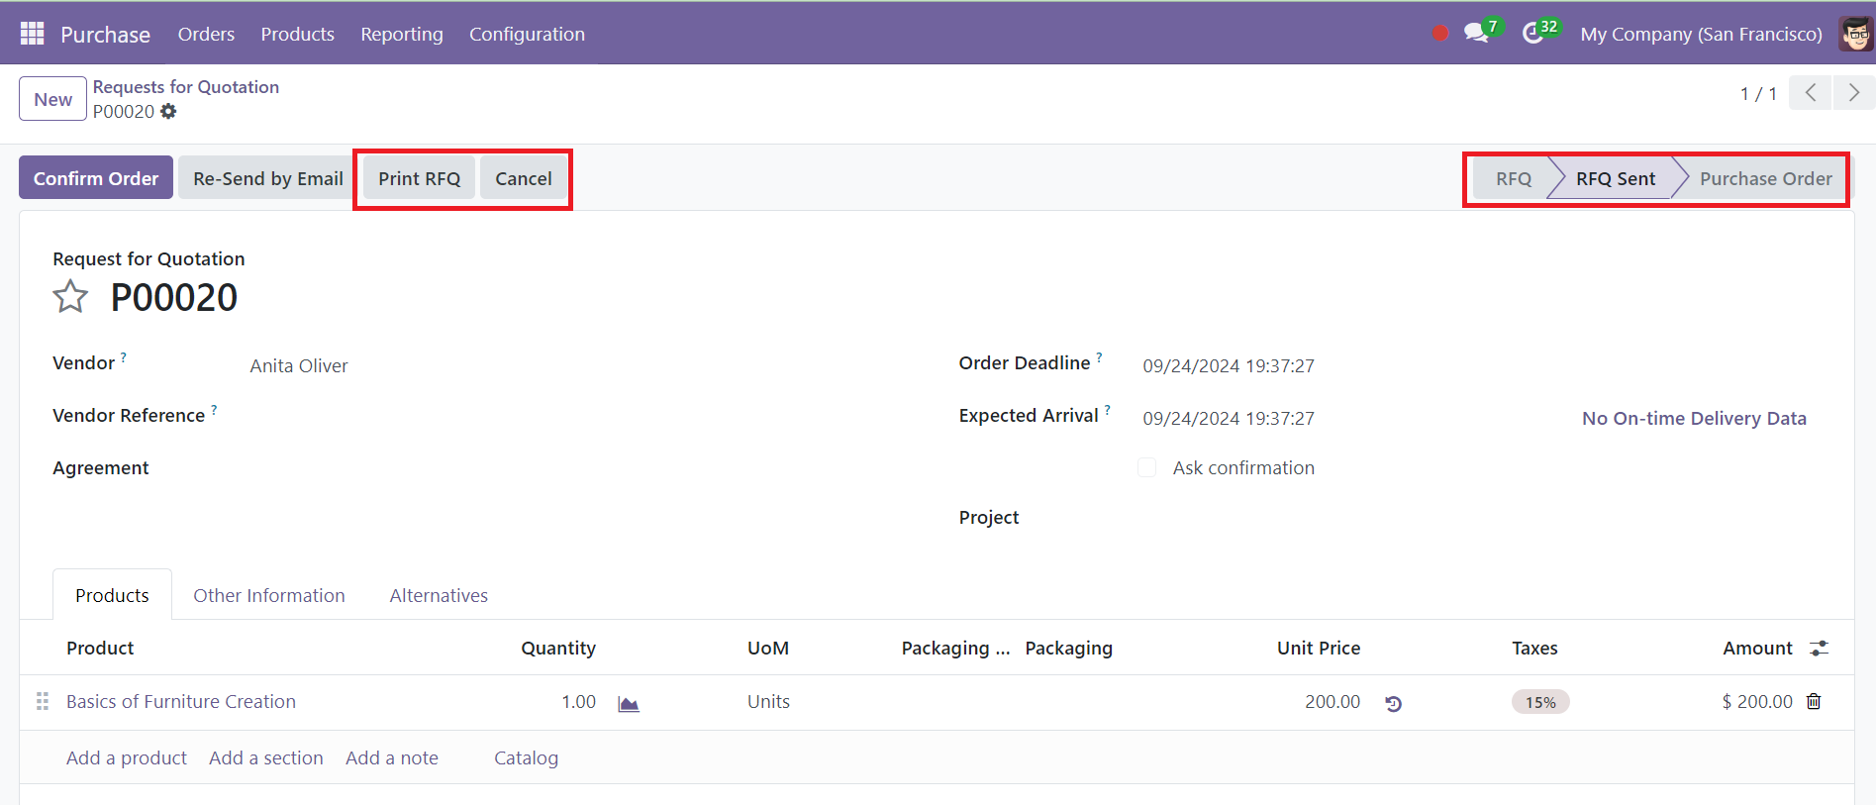Click the Quantity column header

click(x=558, y=648)
